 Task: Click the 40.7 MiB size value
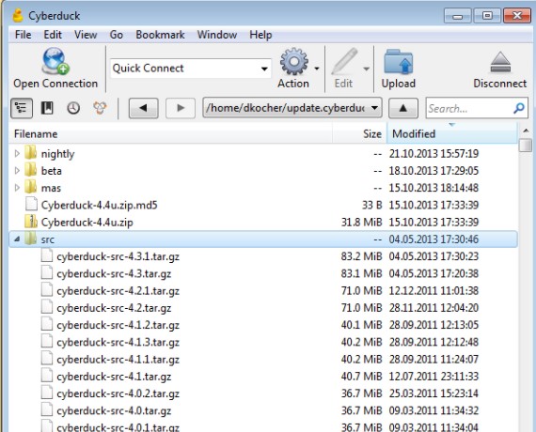tap(361, 377)
